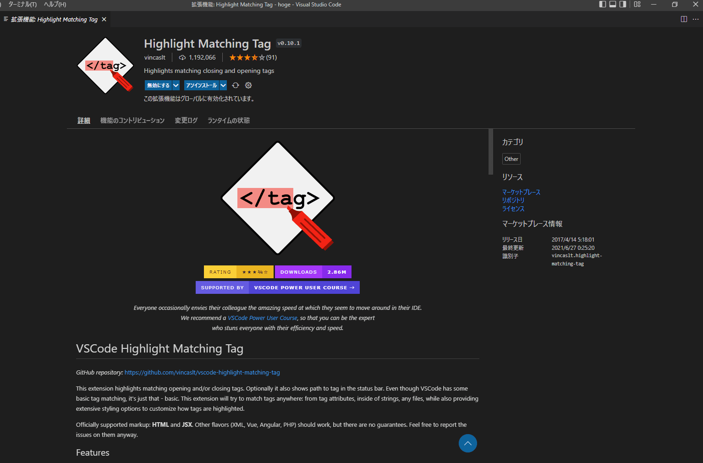Close the Highlight Matching Tag tab
The width and height of the screenshot is (703, 463).
(104, 19)
